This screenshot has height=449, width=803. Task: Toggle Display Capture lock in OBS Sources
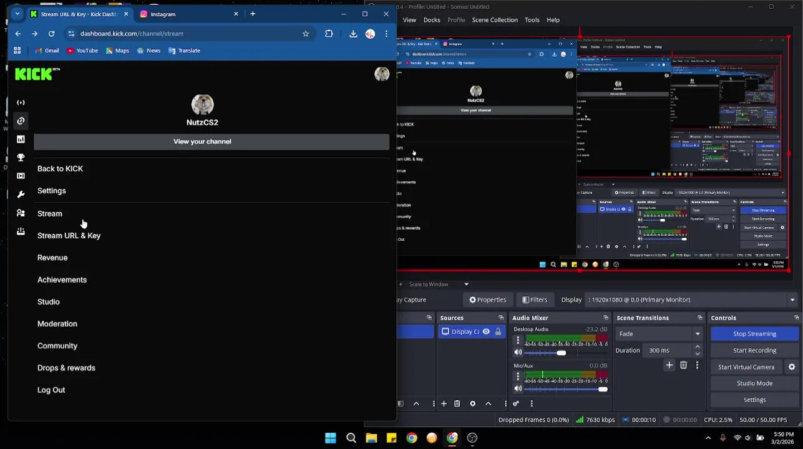pos(498,332)
